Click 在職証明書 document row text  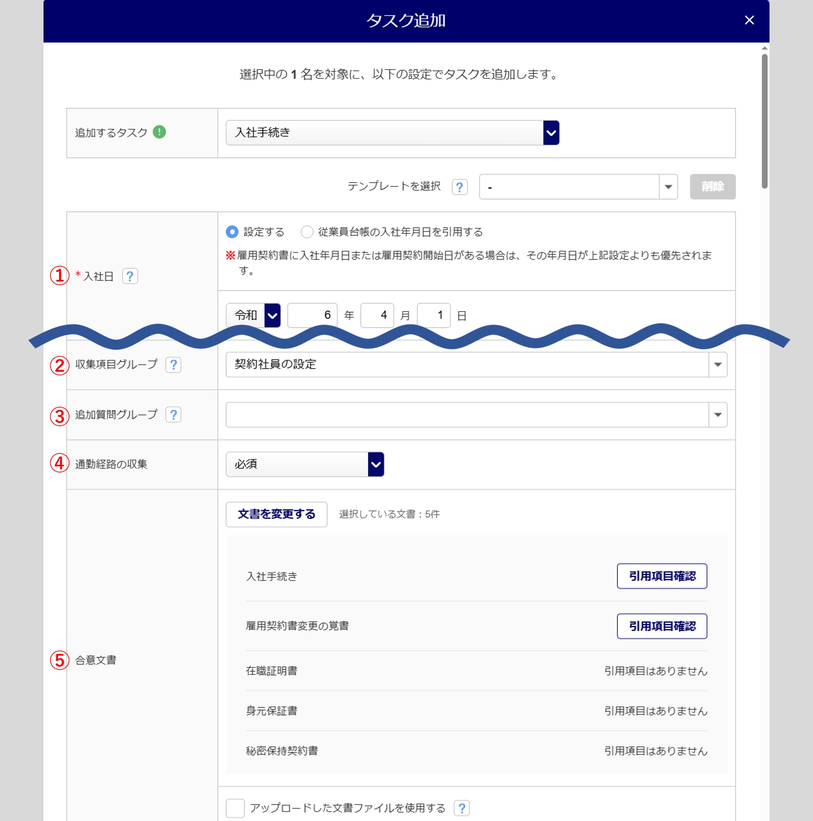click(272, 671)
